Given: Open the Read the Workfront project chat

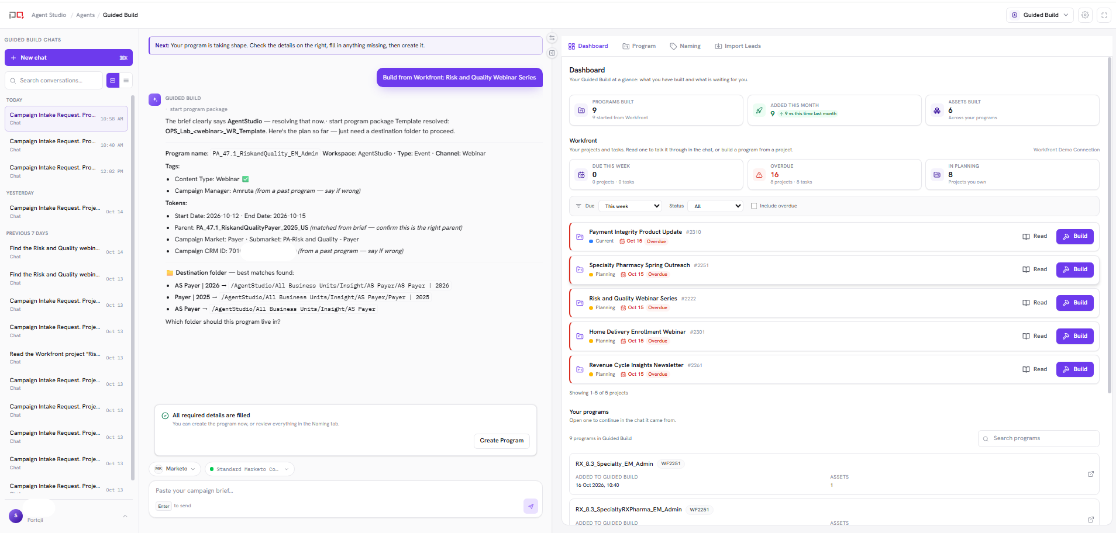Looking at the screenshot, I should point(67,358).
